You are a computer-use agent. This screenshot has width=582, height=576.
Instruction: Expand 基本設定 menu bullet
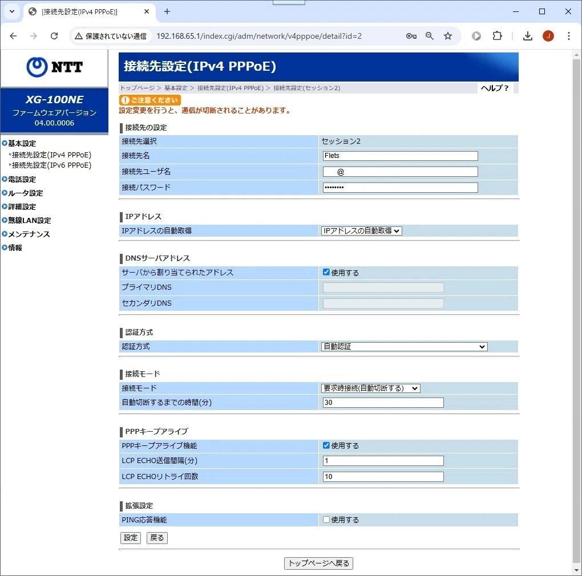[x=5, y=143]
